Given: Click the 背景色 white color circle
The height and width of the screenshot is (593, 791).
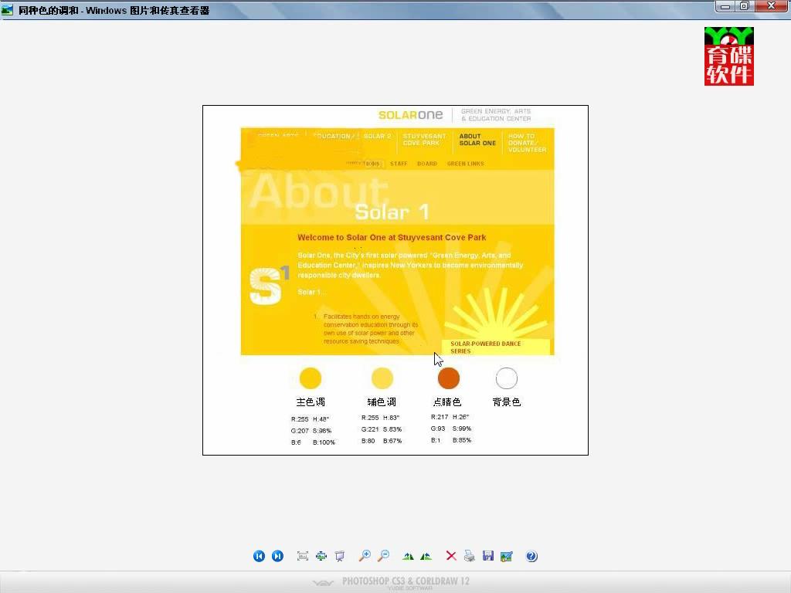Looking at the screenshot, I should 507,378.
